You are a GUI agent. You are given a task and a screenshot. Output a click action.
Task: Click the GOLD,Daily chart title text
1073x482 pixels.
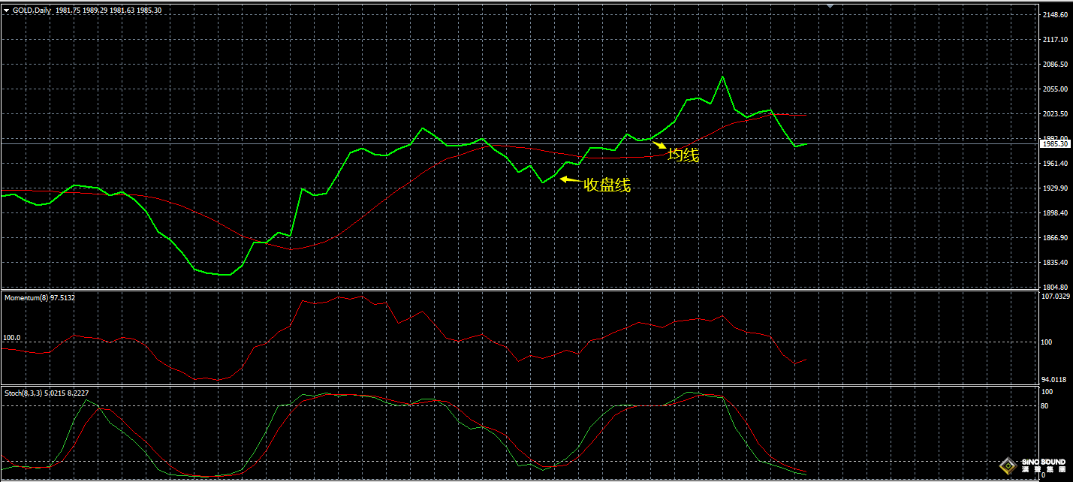(32, 11)
